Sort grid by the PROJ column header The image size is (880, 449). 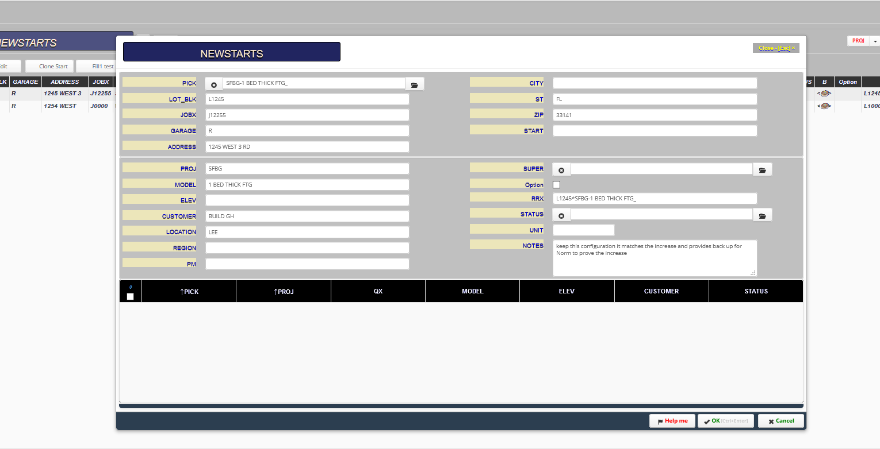click(284, 291)
